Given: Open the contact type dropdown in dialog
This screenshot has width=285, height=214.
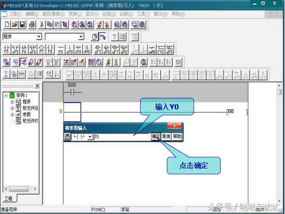Looking at the screenshot, I should 90,137.
